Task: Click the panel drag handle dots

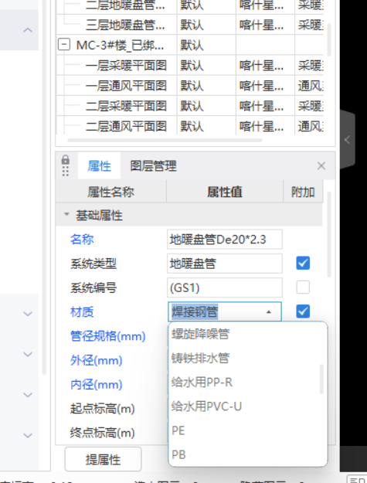Action: pyautogui.click(x=65, y=172)
